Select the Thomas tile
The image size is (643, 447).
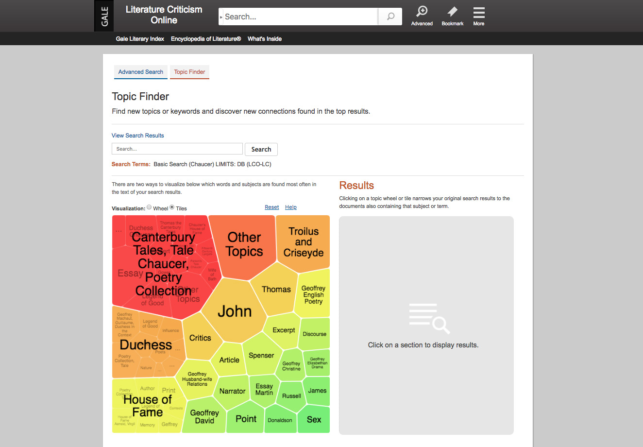tap(276, 289)
